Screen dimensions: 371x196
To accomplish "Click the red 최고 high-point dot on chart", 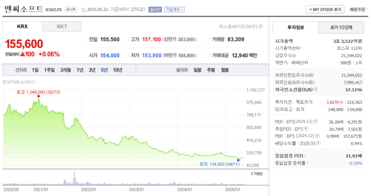I will (x=38, y=96).
